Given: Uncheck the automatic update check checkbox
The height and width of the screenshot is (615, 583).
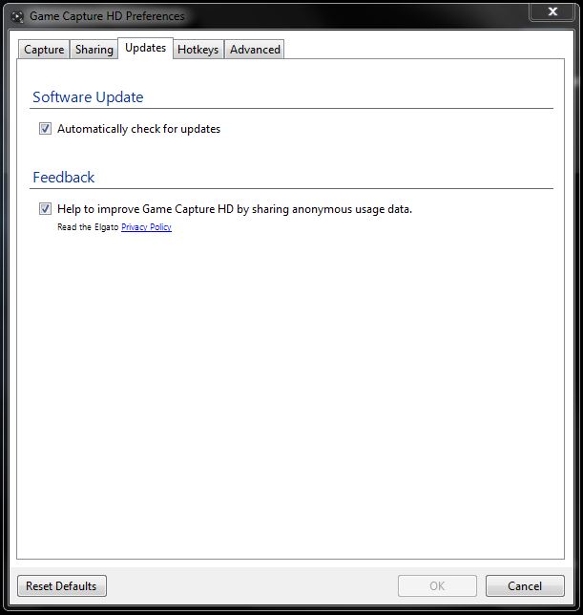Looking at the screenshot, I should coord(45,129).
